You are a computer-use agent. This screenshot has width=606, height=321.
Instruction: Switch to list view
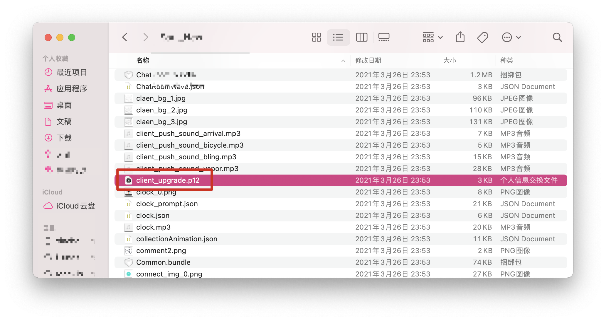[x=338, y=37]
